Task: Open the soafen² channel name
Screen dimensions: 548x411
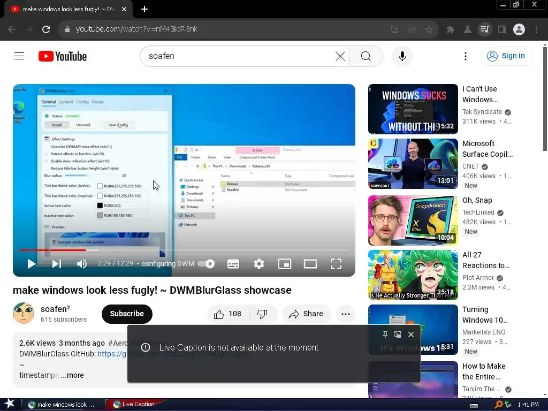Action: point(55,309)
